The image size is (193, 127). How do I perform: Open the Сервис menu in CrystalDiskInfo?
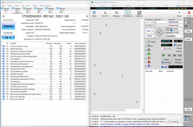point(17,5)
